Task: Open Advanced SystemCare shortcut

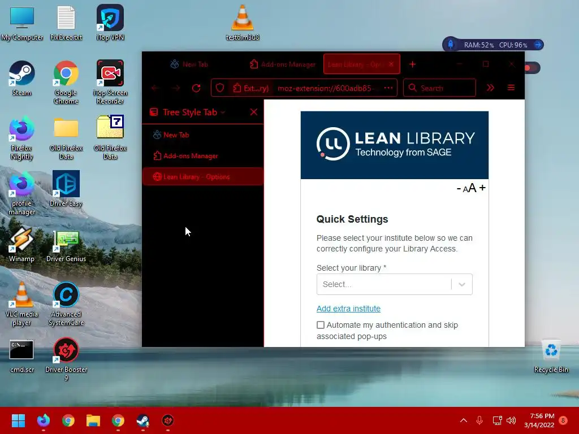Action: (x=66, y=304)
